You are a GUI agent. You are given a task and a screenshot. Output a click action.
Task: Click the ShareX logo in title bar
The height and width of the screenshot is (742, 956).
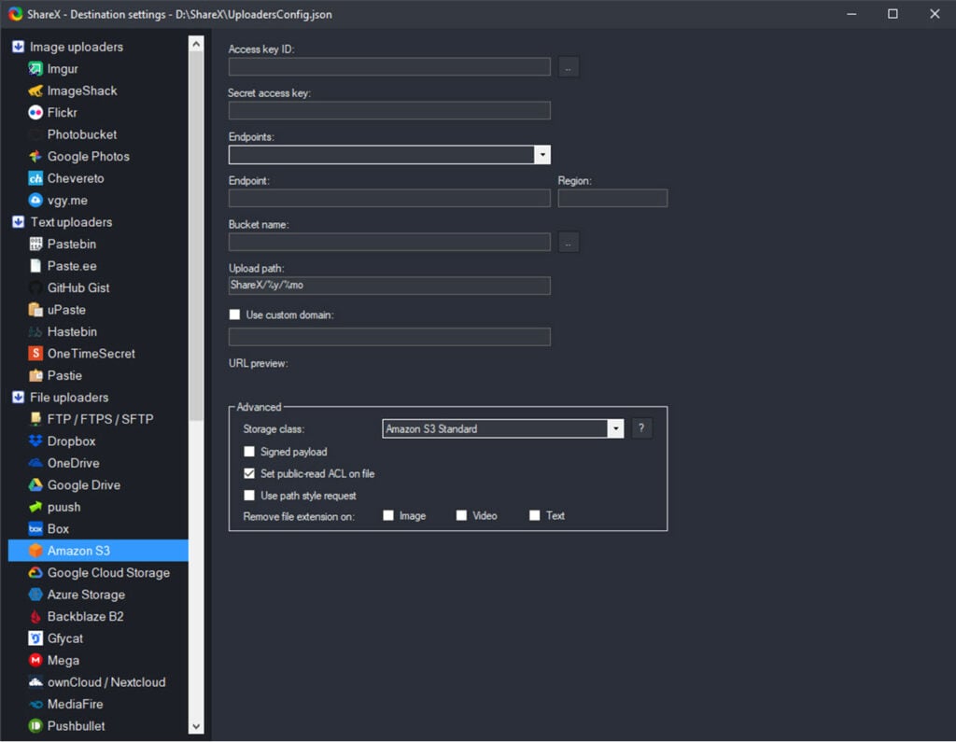tap(15, 14)
